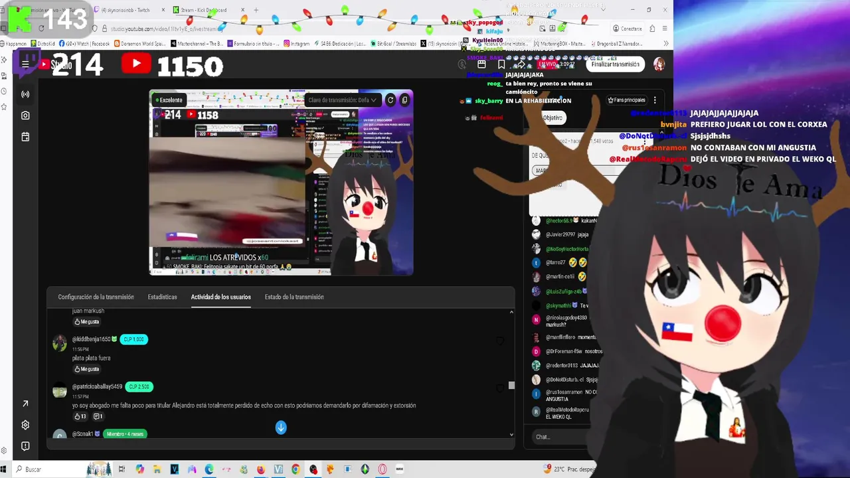Image resolution: width=850 pixels, height=478 pixels.
Task: Open the send feedback icon in sidebar
Action: [25, 446]
